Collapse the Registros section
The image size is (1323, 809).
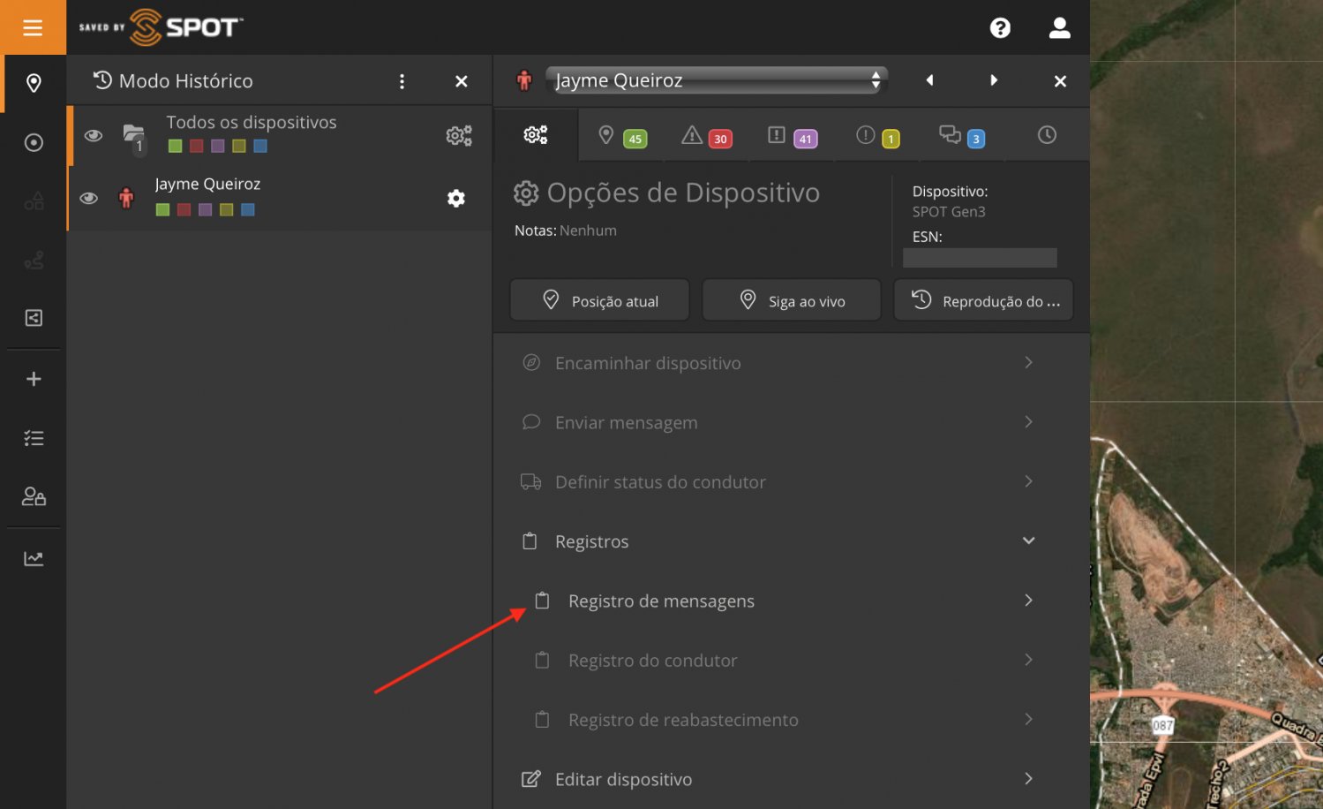click(1028, 541)
